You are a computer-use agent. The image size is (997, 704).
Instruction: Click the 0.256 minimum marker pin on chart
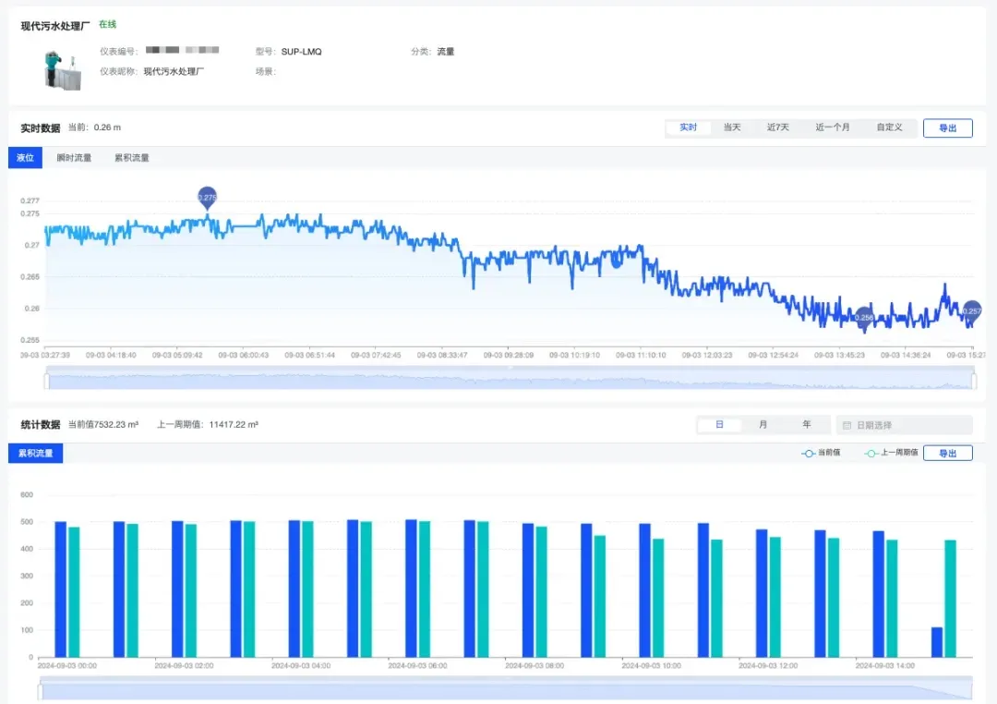click(x=864, y=317)
